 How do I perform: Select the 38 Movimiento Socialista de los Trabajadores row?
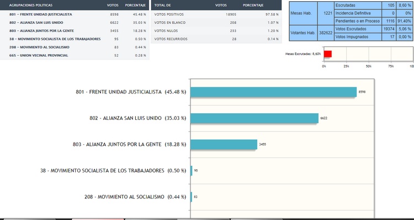coord(75,39)
